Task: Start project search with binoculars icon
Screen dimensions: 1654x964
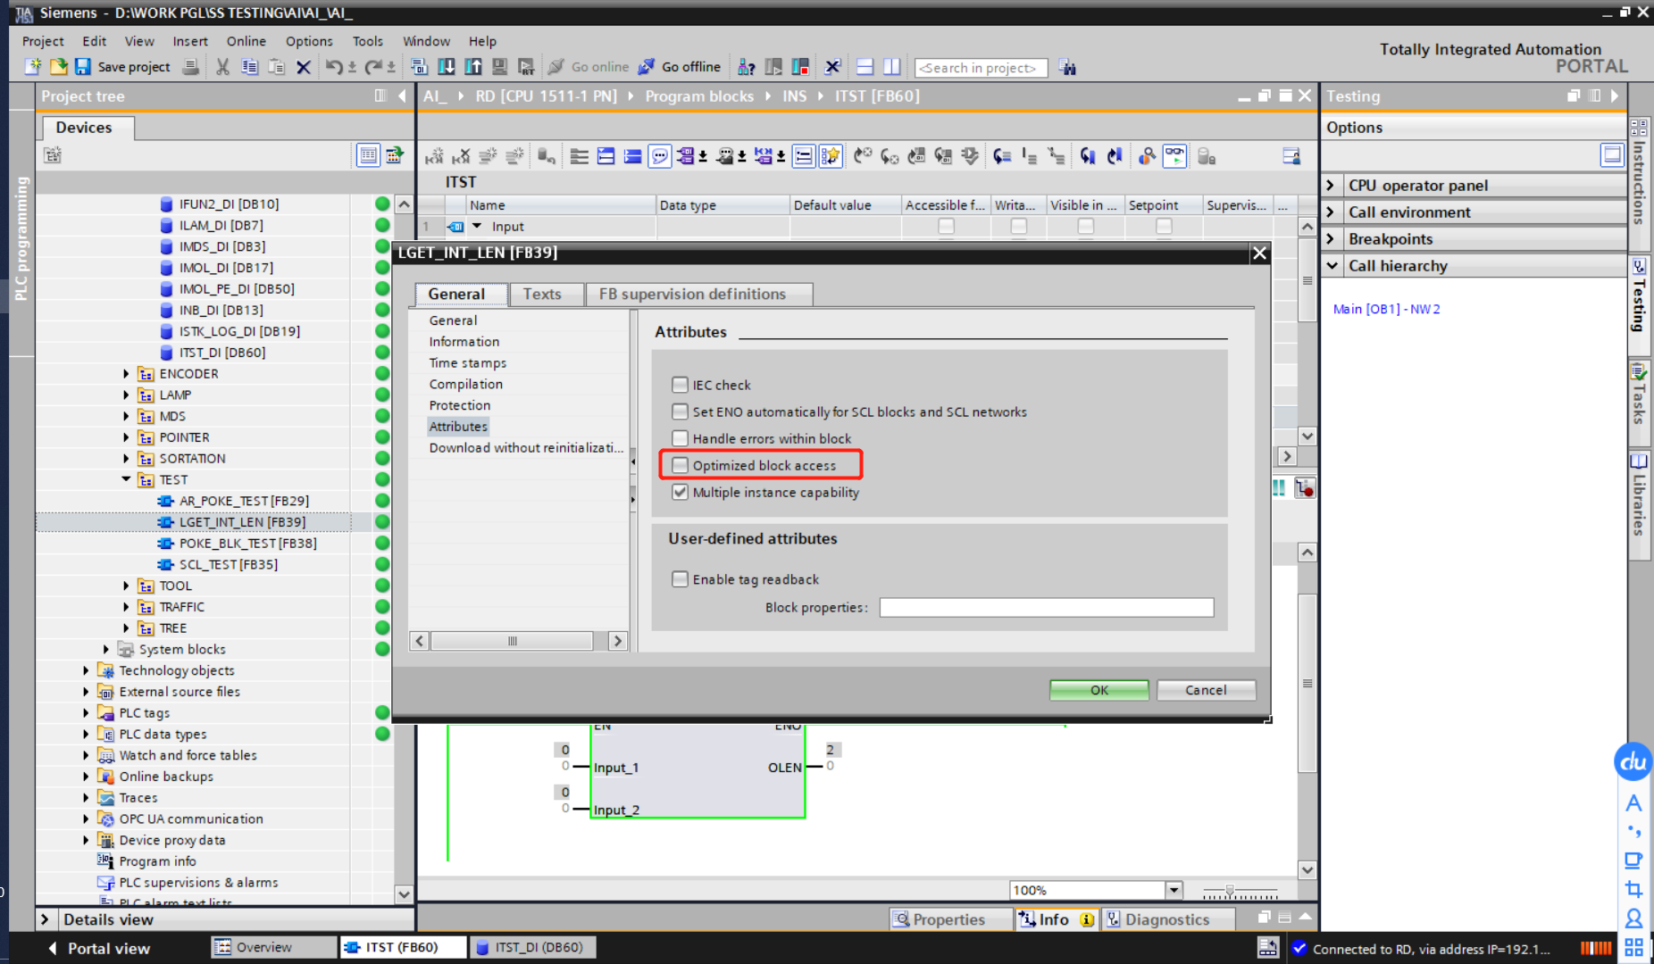Action: click(1067, 67)
